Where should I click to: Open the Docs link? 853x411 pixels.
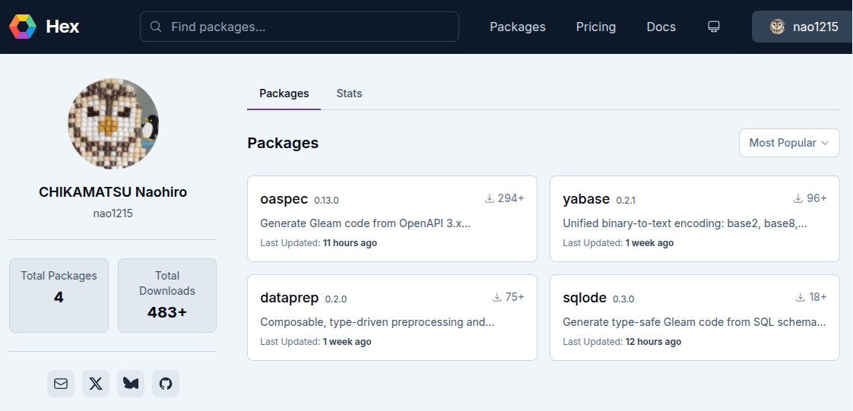coord(661,27)
